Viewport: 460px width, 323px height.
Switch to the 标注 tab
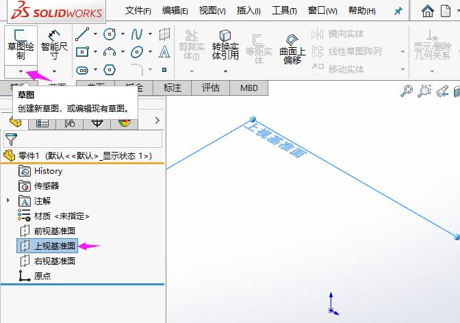click(172, 88)
